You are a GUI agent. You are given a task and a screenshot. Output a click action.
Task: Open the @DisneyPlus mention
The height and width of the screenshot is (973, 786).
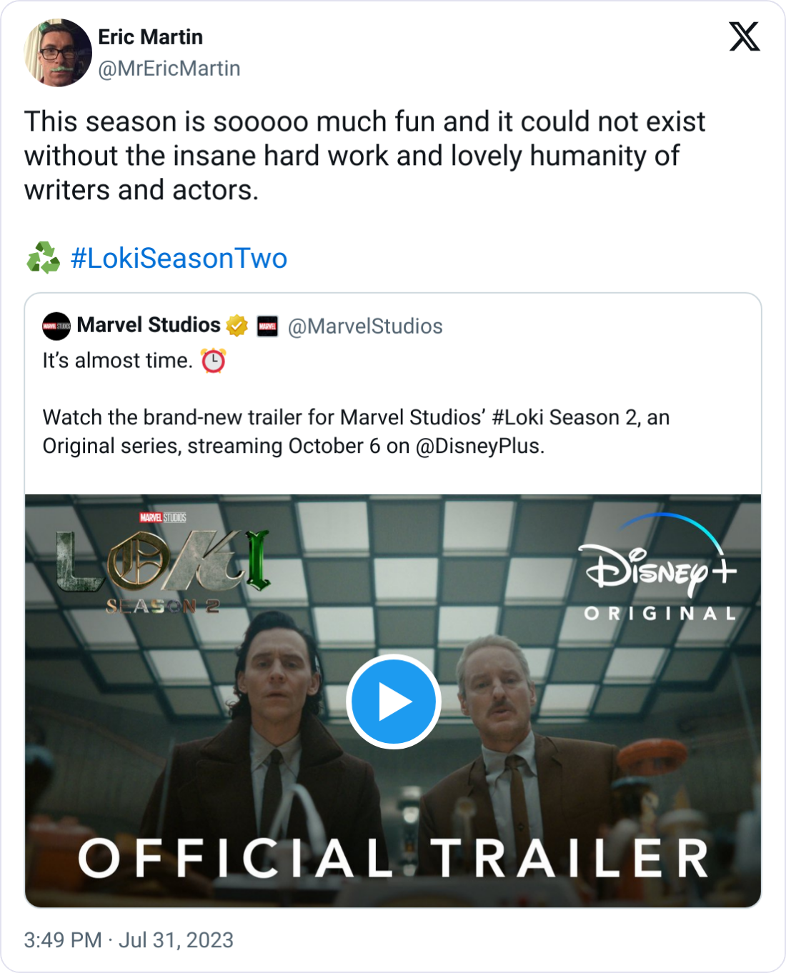(478, 446)
